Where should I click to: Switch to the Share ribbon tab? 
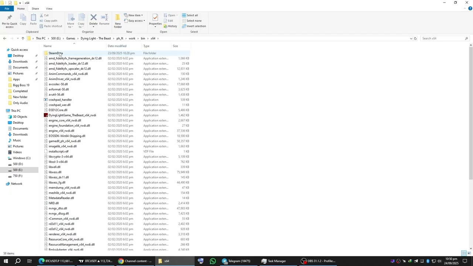click(x=35, y=8)
